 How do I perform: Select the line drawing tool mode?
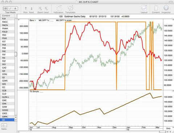(11, 8)
